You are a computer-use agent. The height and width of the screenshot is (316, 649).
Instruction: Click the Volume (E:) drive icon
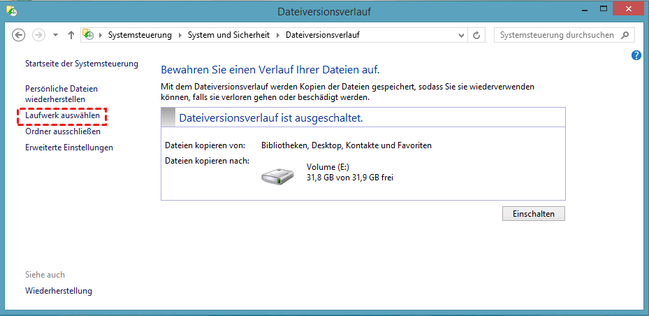(278, 176)
